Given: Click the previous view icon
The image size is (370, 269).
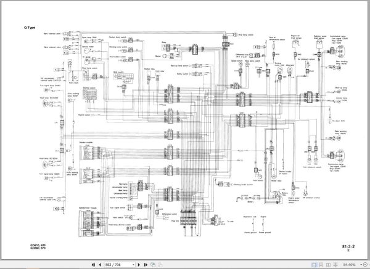Looking at the screenshot, I should [153, 265].
